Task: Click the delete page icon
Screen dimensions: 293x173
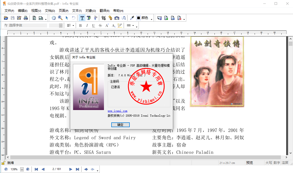Action: click(x=179, y=18)
